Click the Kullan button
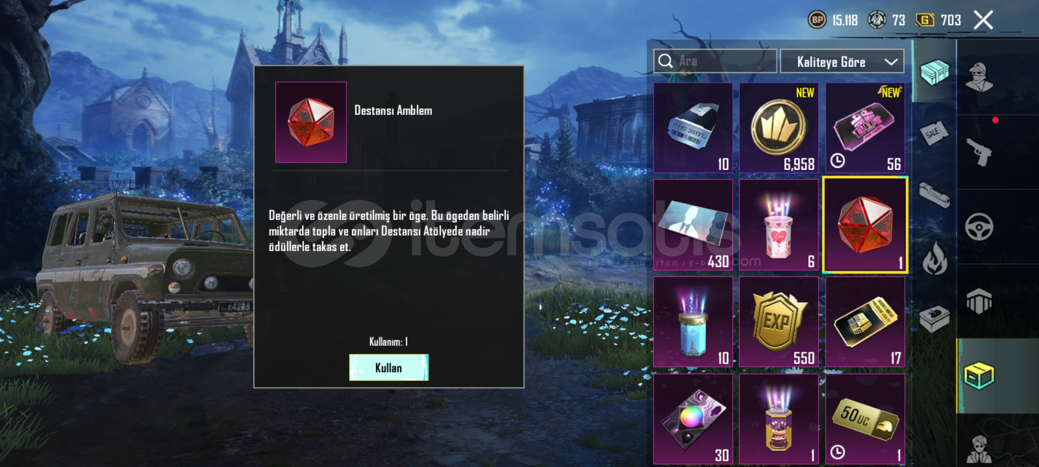1039x467 pixels. 389,368
